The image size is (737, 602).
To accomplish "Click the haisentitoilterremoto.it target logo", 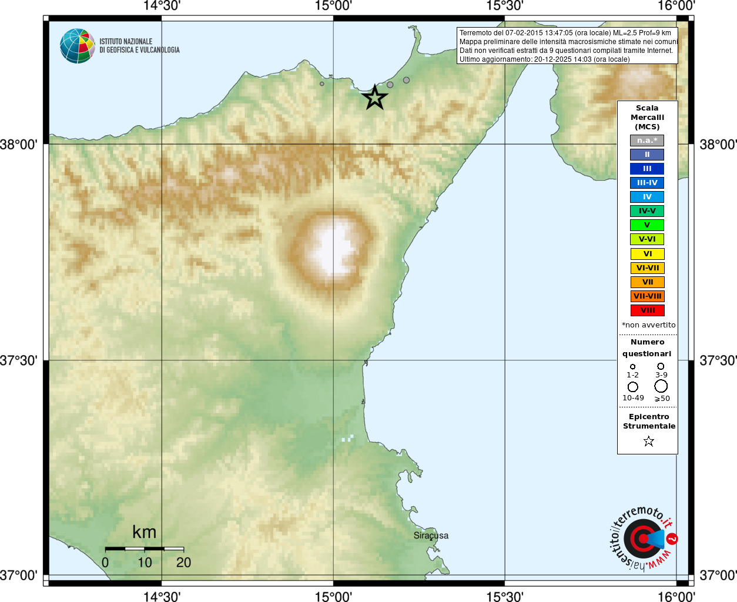I will pyautogui.click(x=642, y=539).
